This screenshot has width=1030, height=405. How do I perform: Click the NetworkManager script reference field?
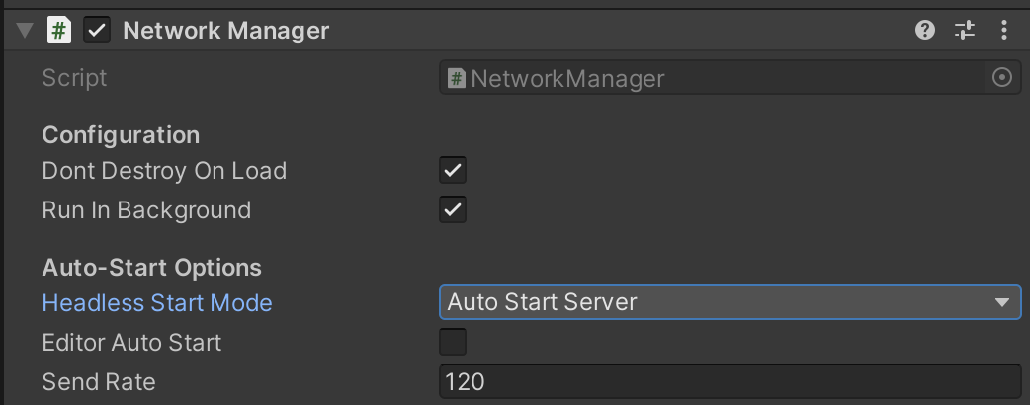pos(712,78)
